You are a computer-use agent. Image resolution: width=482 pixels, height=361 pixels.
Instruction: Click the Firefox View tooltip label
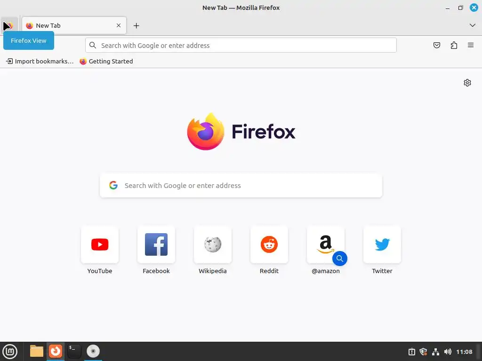pos(29,40)
